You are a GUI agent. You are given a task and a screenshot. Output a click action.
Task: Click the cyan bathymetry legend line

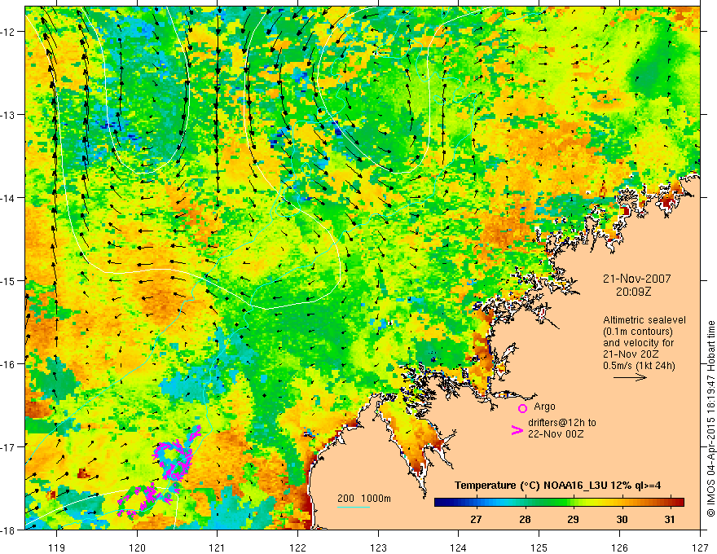(x=354, y=507)
